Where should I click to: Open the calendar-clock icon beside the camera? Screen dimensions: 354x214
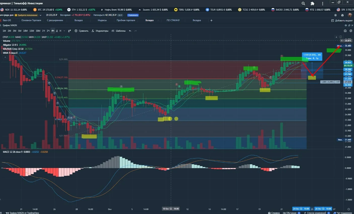click(x=350, y=31)
